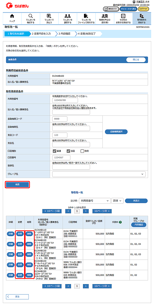Screen dimensions: 154x306
Task: Open the グループ名 dropdown
Action: pyautogui.click(x=99, y=174)
